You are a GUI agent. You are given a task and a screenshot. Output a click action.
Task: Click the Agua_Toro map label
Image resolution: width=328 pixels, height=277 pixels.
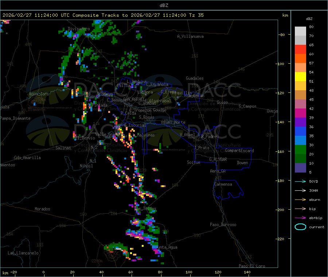39,94
